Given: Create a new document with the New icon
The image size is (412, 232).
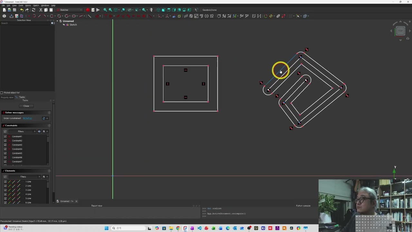Looking at the screenshot, I should [x=5, y=10].
